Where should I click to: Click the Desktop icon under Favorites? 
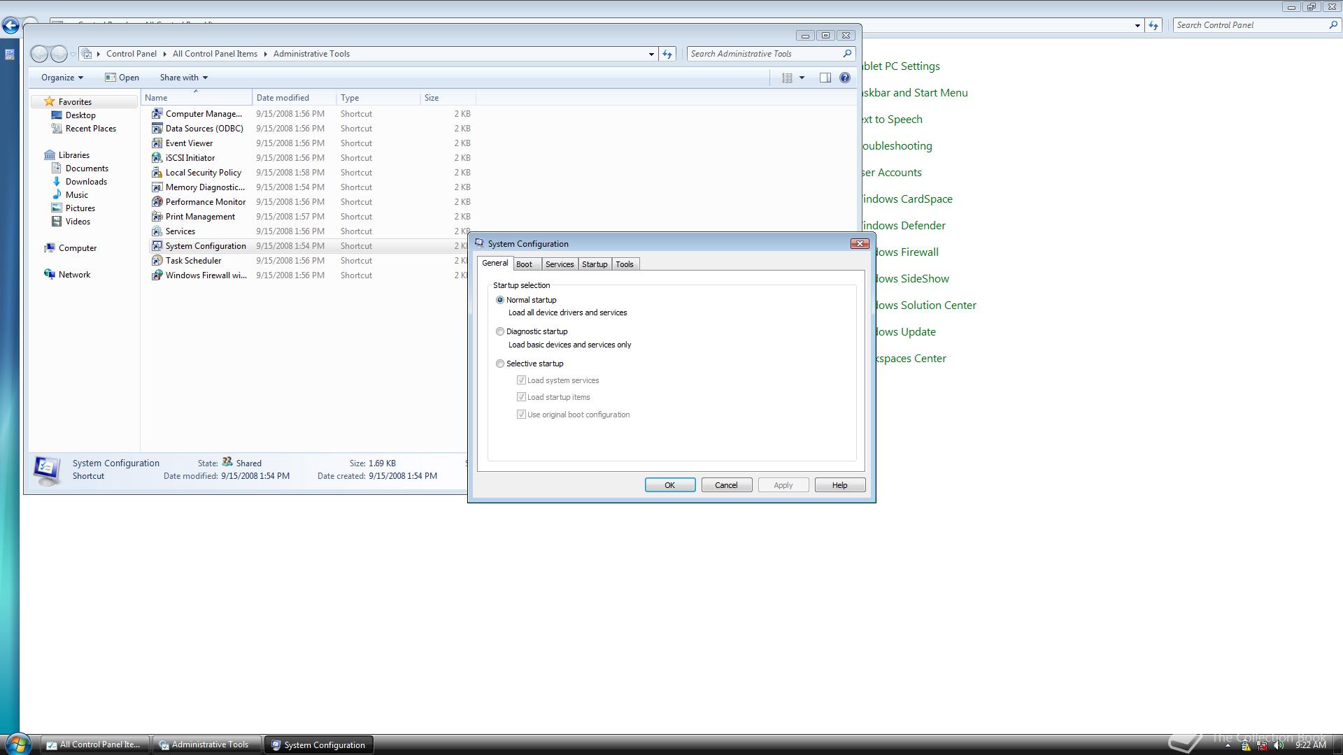click(x=57, y=115)
